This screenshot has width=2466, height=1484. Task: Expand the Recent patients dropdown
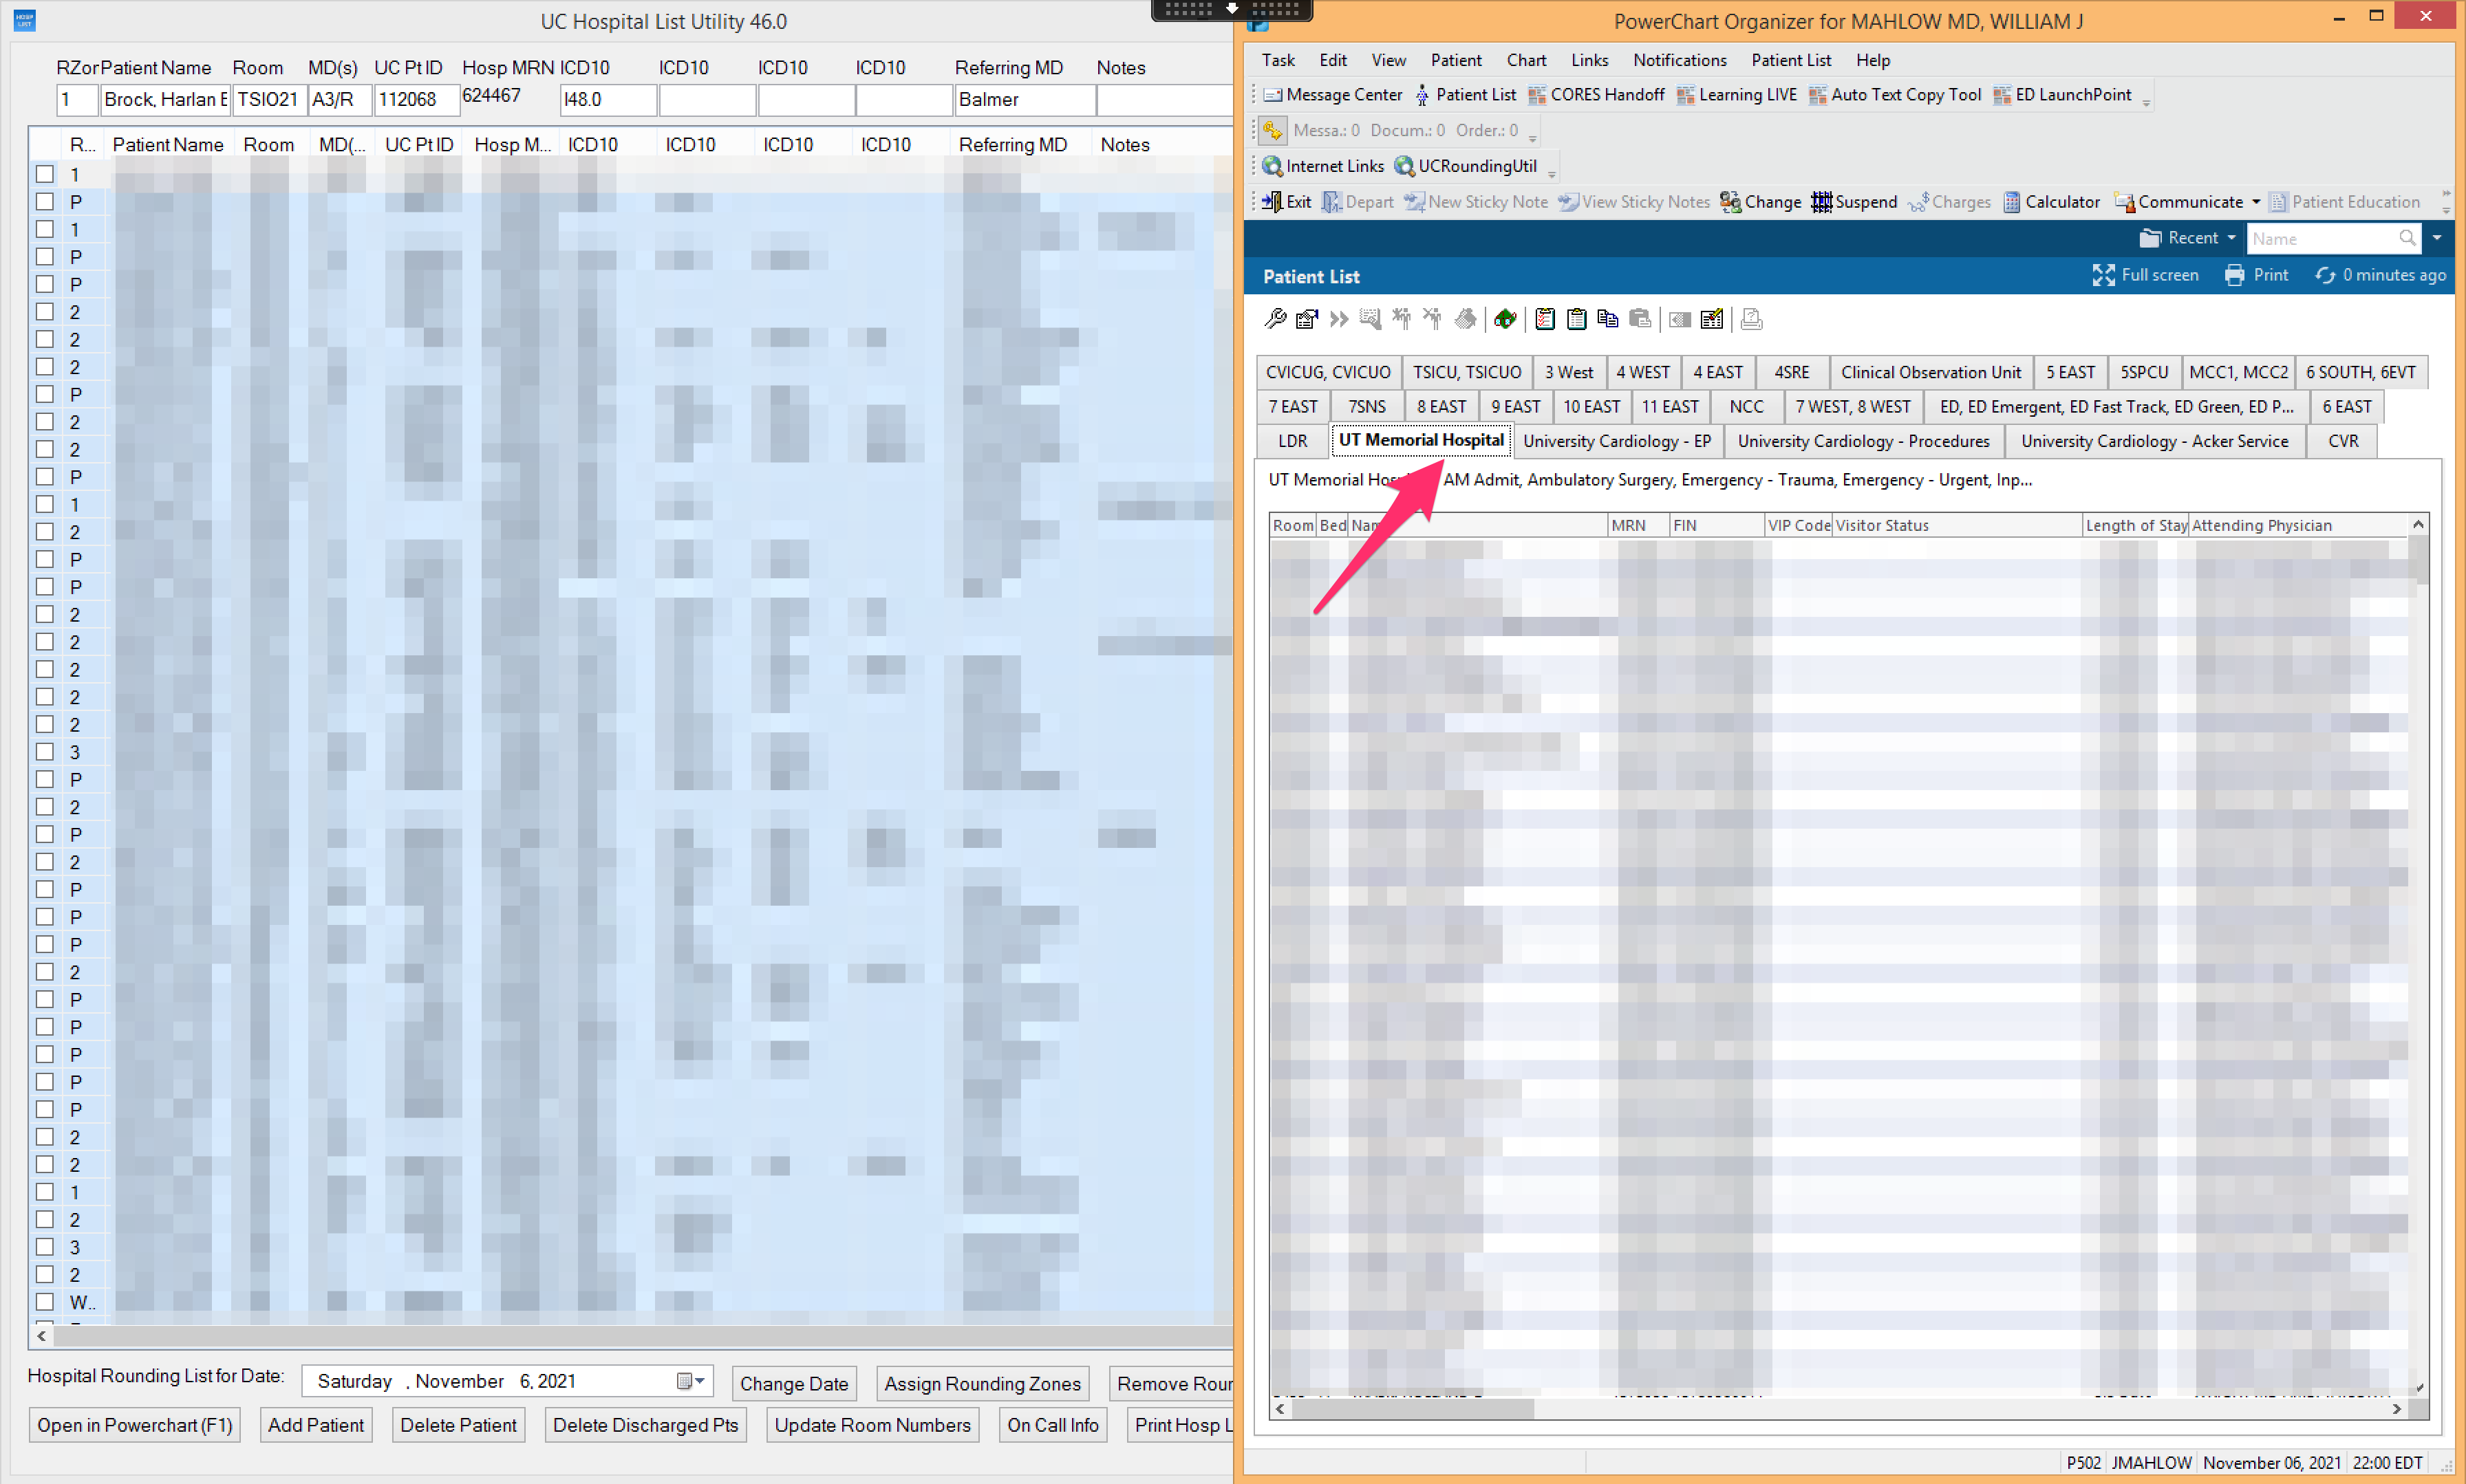click(2231, 238)
